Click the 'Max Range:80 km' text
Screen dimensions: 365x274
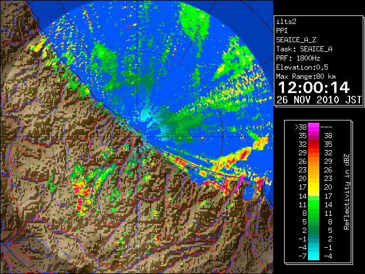[x=306, y=76]
